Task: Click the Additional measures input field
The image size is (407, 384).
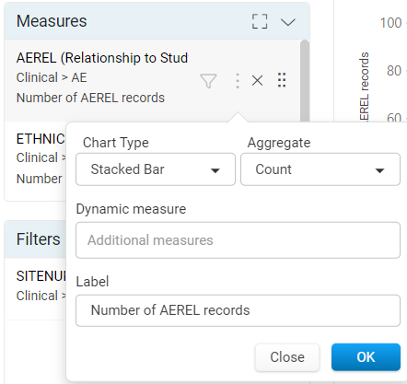Action: [238, 240]
